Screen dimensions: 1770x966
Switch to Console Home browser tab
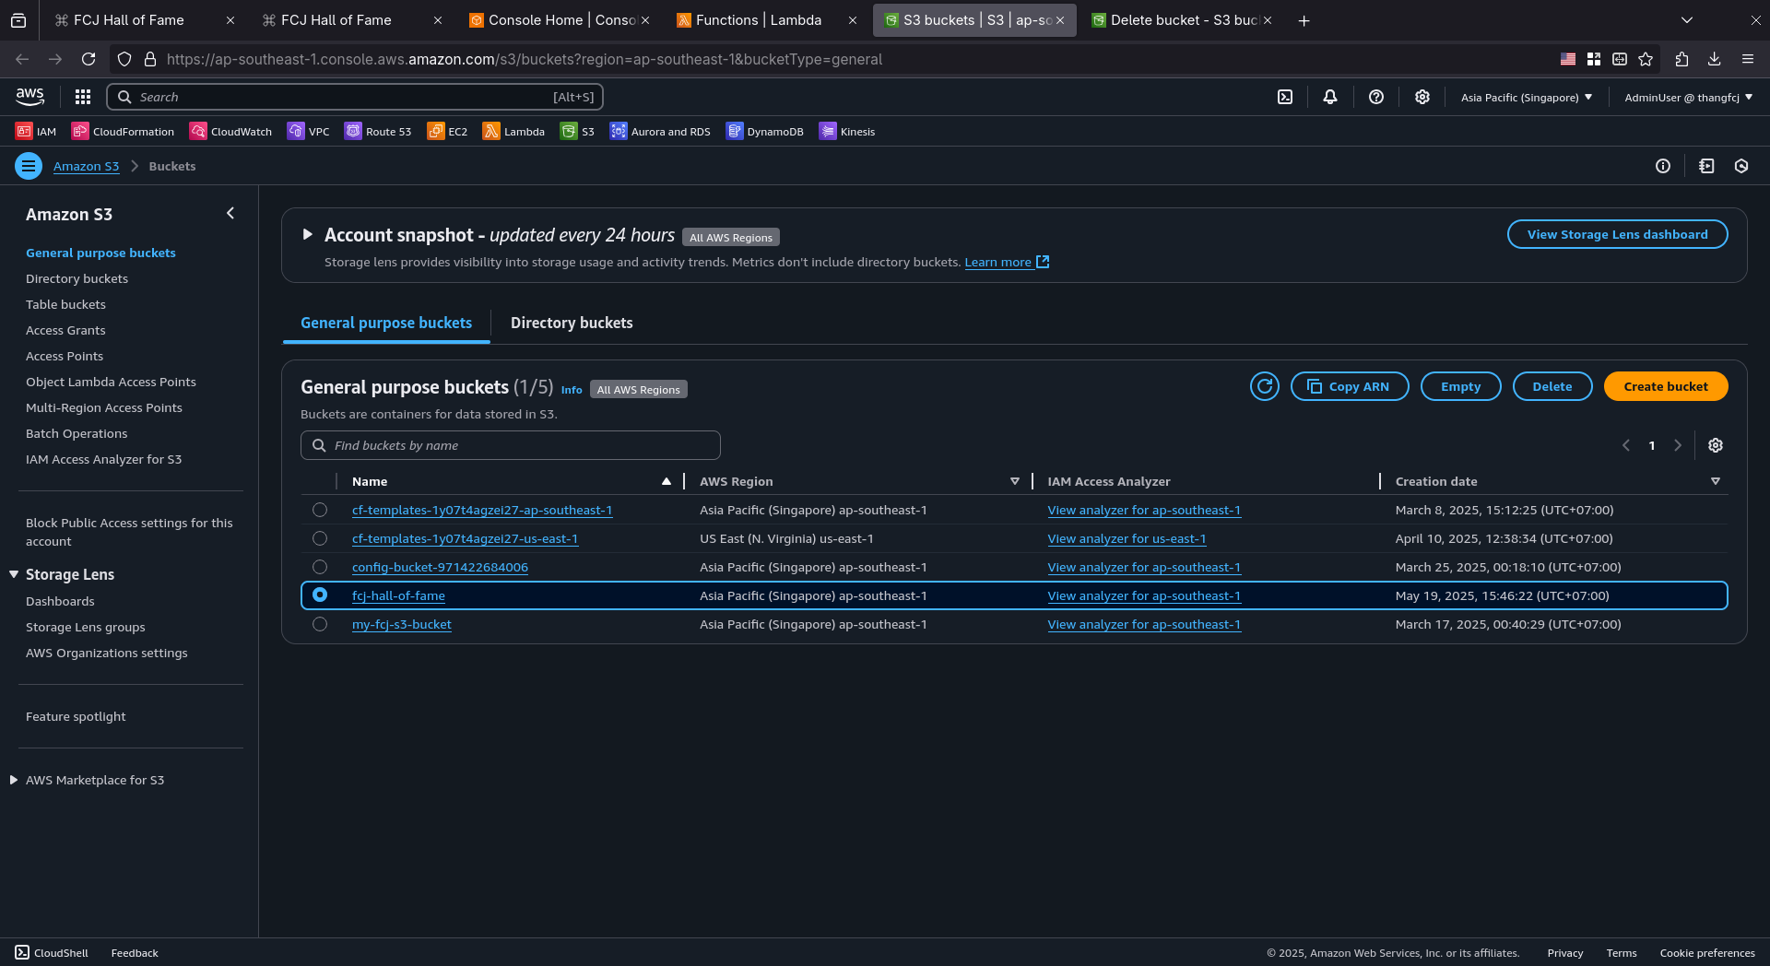point(559,20)
